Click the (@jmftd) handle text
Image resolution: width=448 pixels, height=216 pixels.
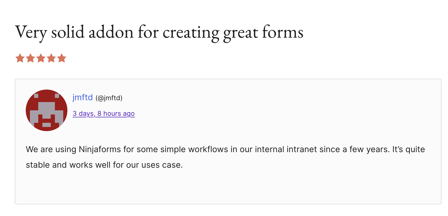click(x=109, y=98)
